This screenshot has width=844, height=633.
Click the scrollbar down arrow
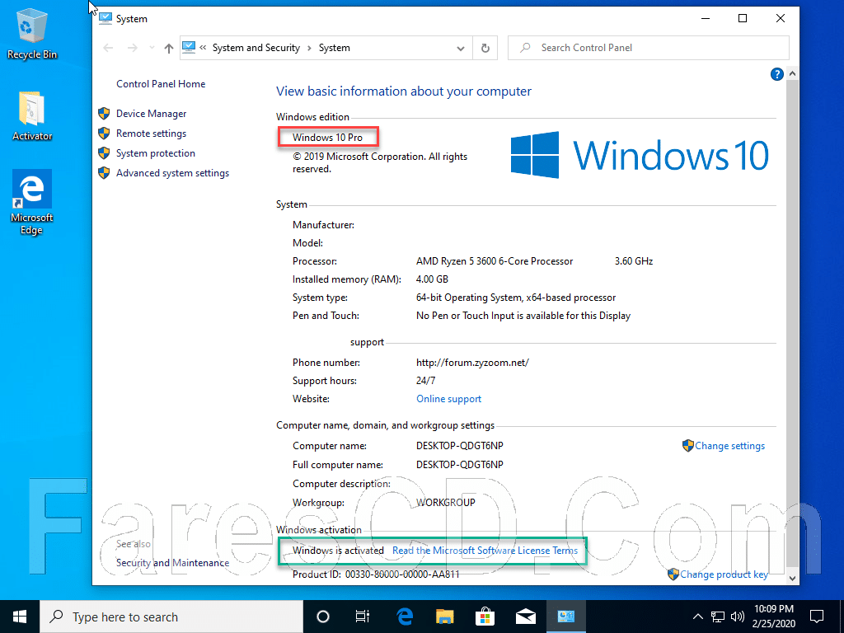pyautogui.click(x=792, y=578)
